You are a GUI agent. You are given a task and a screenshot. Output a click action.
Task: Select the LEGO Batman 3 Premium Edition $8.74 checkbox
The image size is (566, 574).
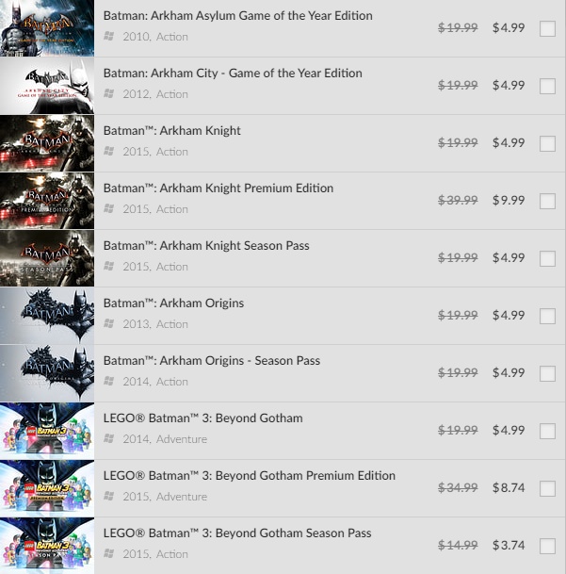tap(547, 488)
